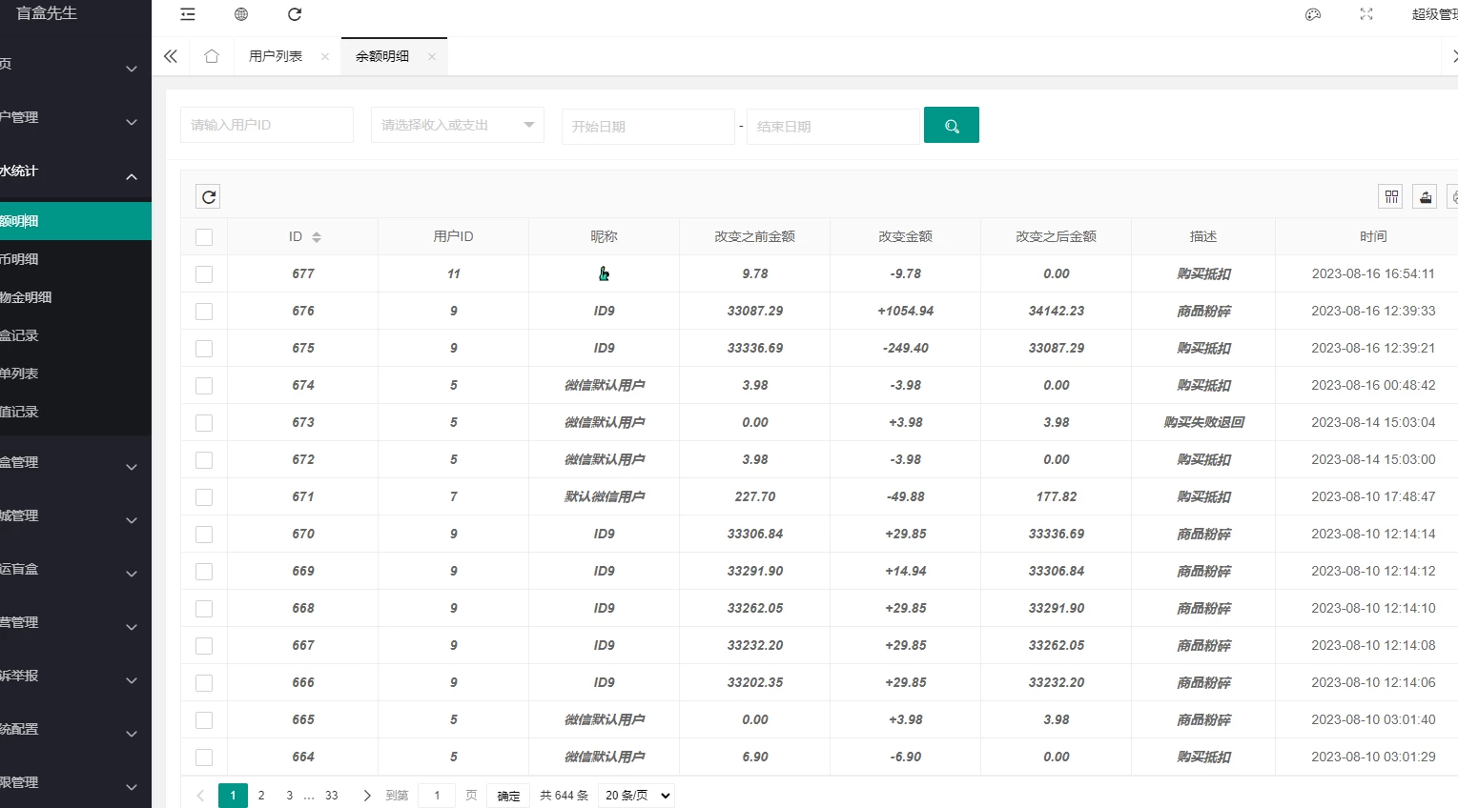This screenshot has width=1458, height=808.
Task: Click the table export icon
Action: coord(1425,196)
